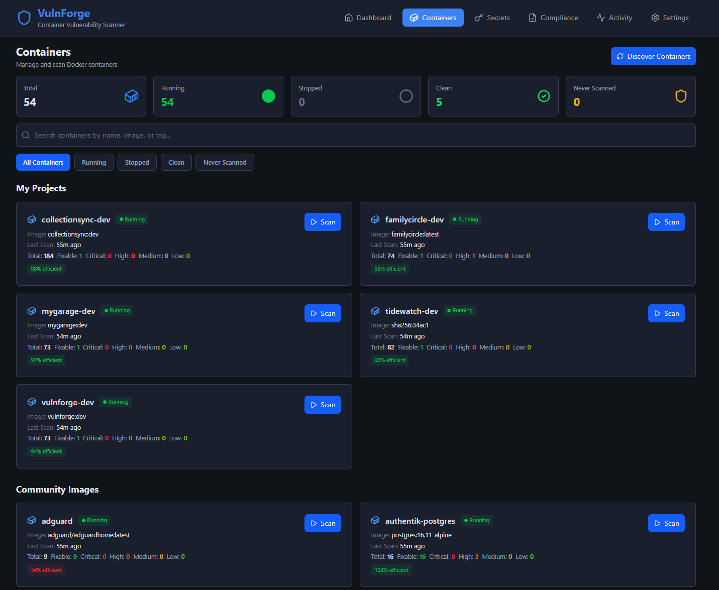The image size is (719, 590).
Task: Click the checkmark icon in Clean card
Action: pos(544,96)
